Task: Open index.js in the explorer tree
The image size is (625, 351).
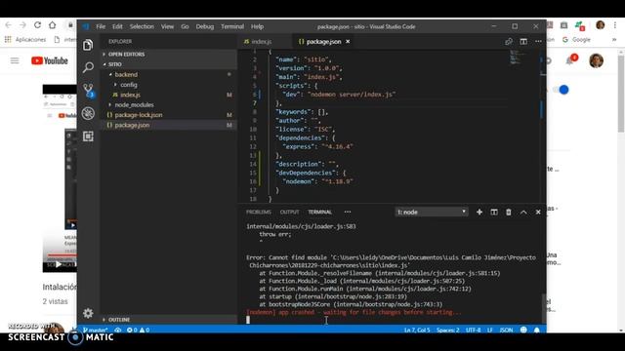Action: point(130,95)
